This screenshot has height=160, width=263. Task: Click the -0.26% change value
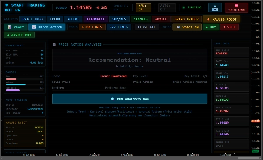(101, 7)
